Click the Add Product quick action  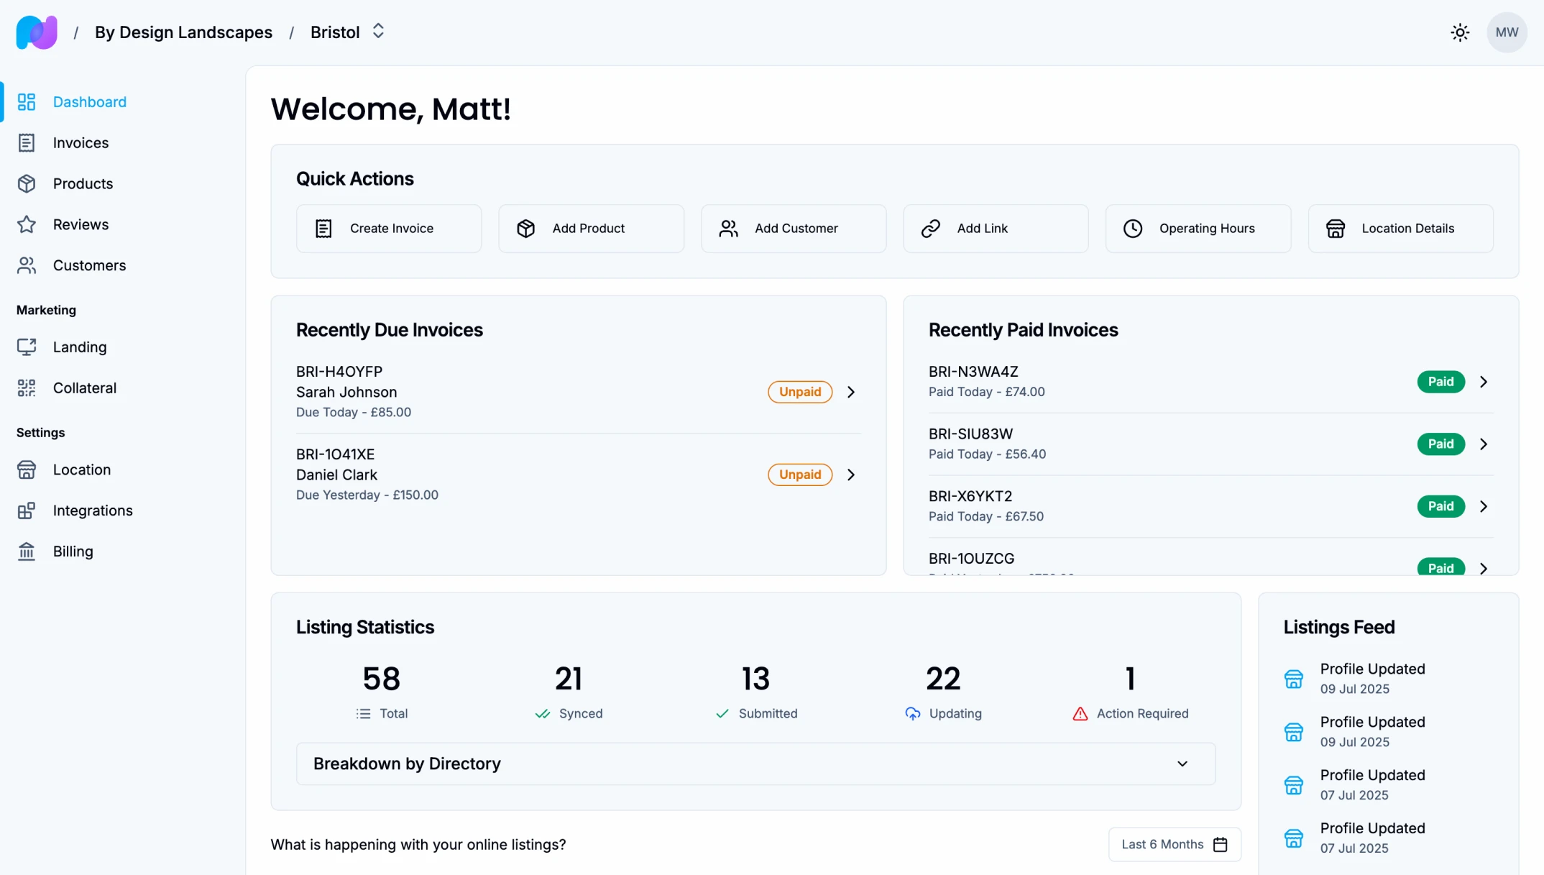pos(591,229)
